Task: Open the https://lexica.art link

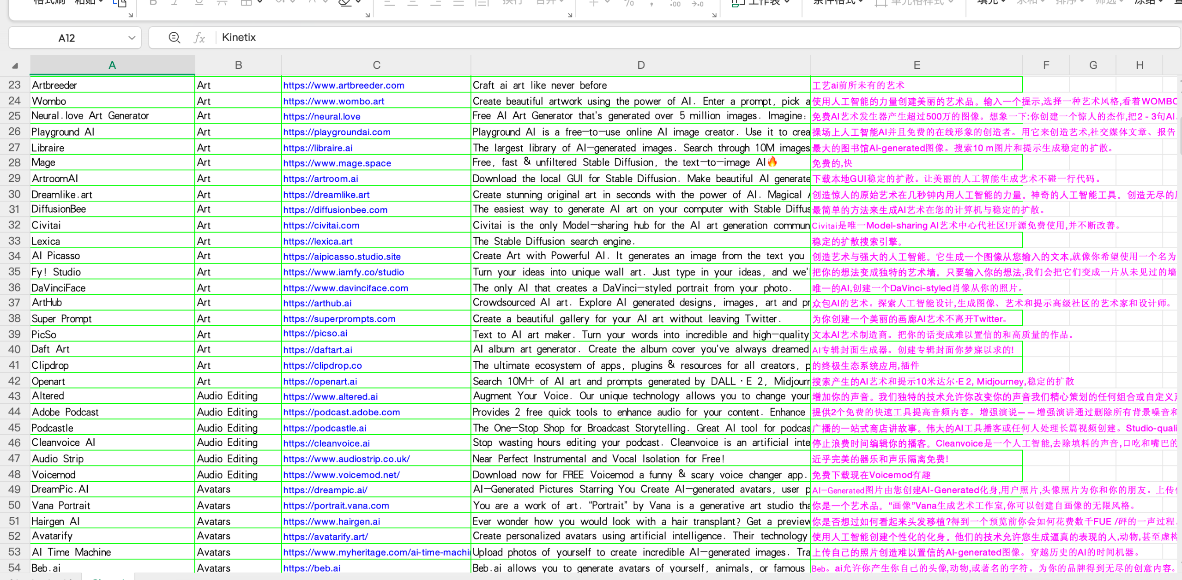Action: tap(318, 241)
